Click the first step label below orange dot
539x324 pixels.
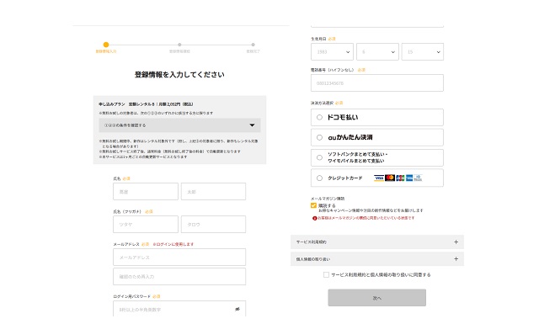click(106, 51)
